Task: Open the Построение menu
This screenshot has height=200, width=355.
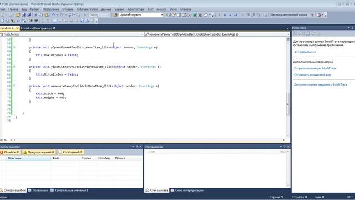Action: (50, 9)
